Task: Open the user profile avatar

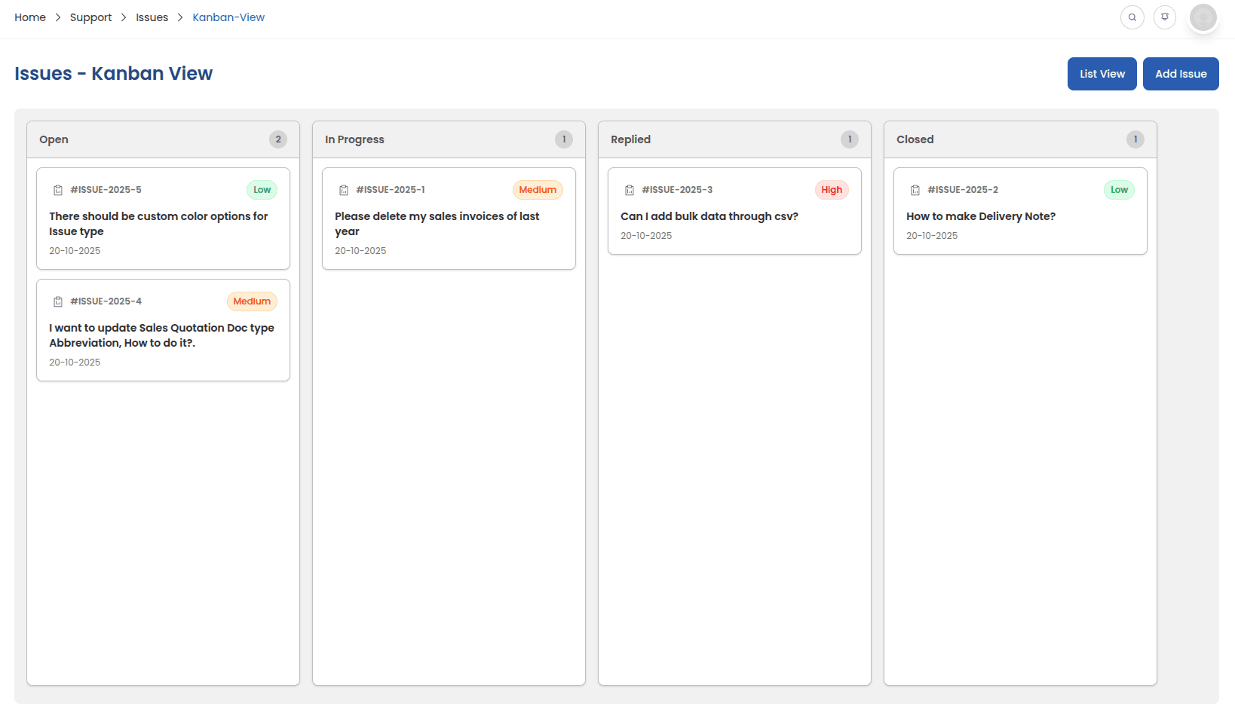Action: point(1203,17)
